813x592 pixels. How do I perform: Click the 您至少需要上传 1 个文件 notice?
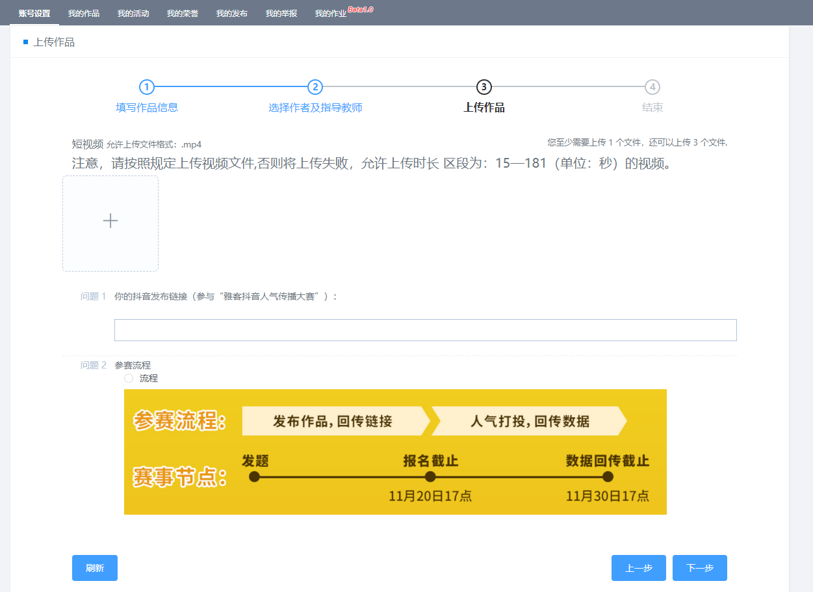pos(638,142)
